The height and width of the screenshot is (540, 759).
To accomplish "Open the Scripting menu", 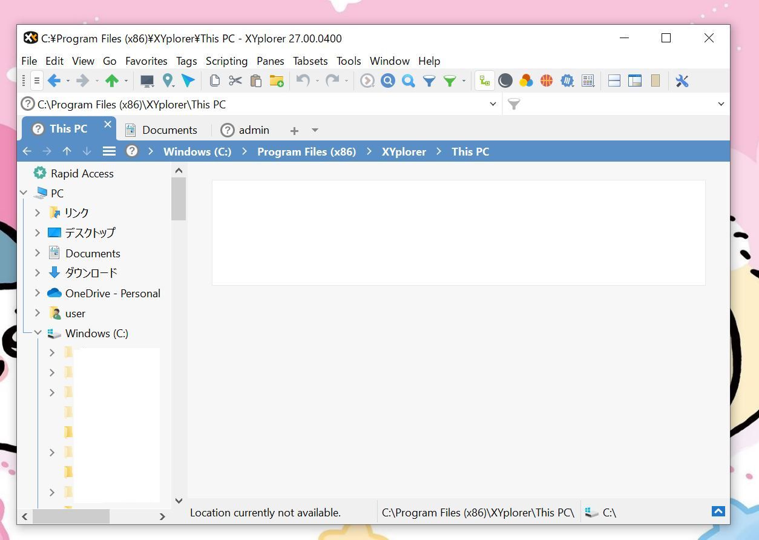I will (x=226, y=61).
